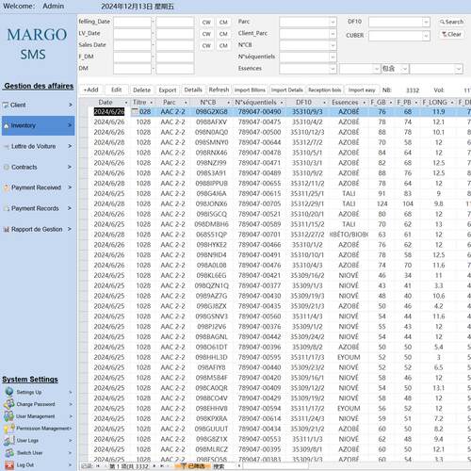
Task: Click the Rapport de Gestion chart icon
Action: click(x=6, y=229)
